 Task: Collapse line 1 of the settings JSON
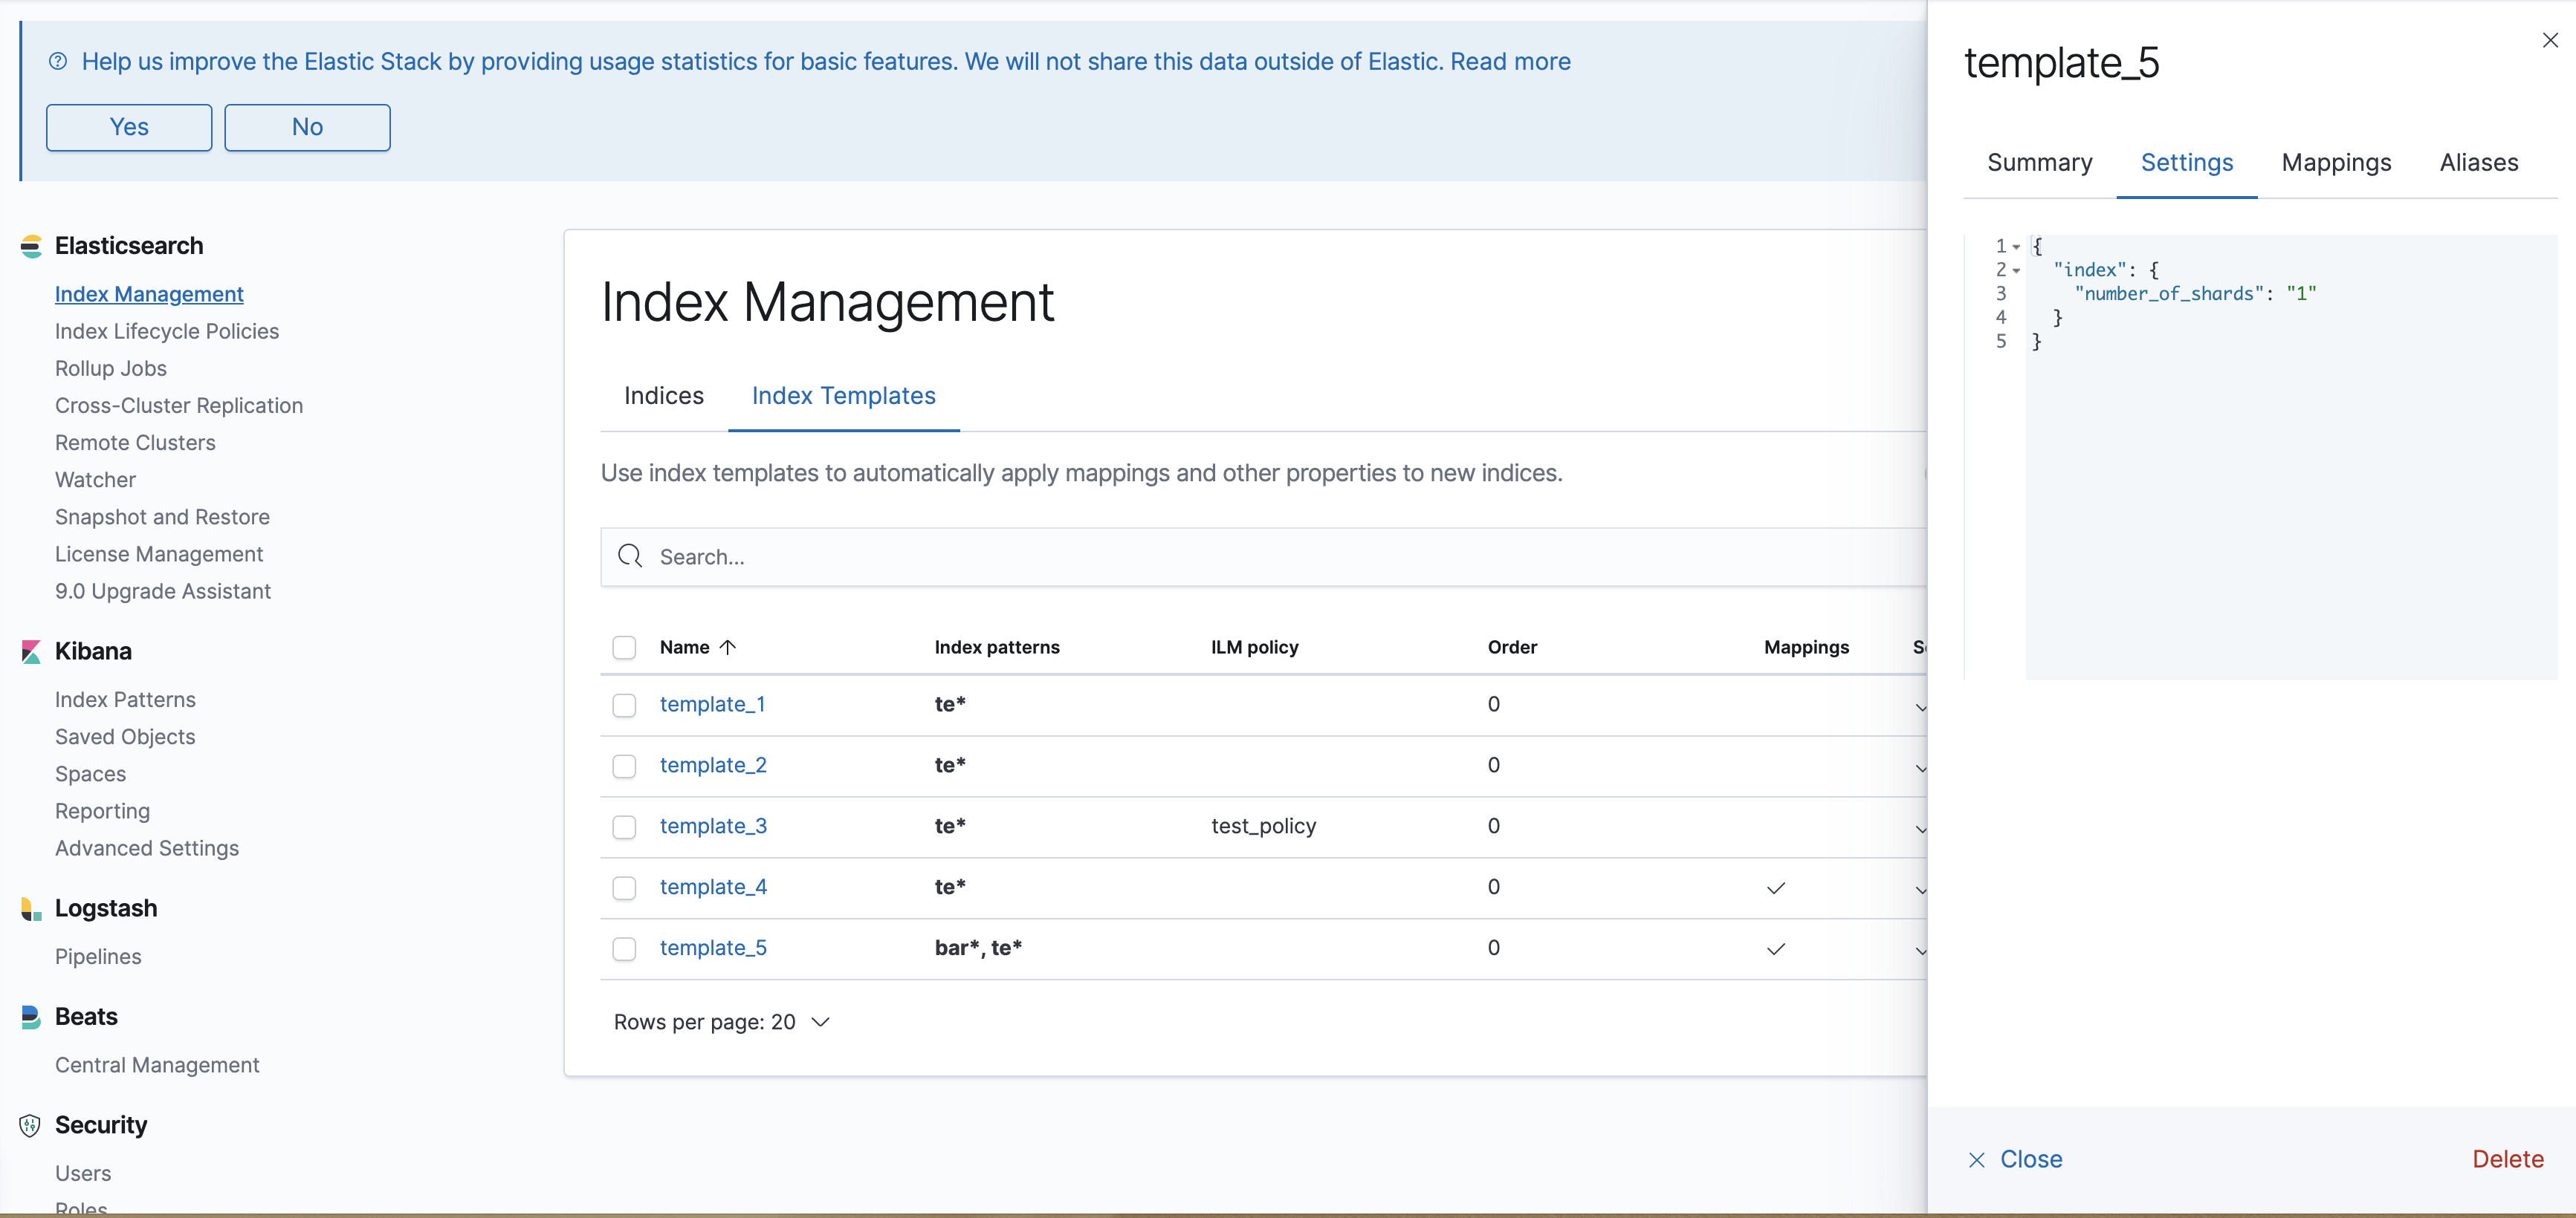[x=2017, y=247]
